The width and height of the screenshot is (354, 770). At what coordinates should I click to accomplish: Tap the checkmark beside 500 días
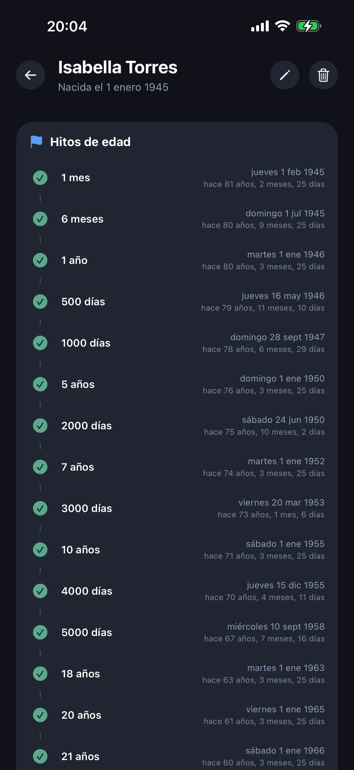coord(40,302)
